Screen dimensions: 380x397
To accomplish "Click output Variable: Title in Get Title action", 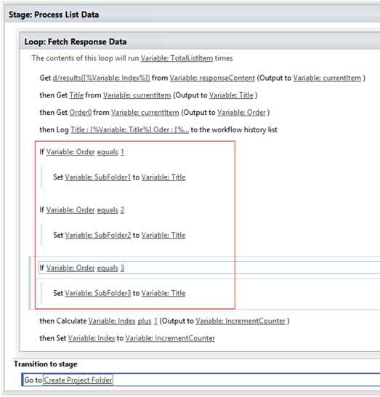I will pyautogui.click(x=231, y=95).
